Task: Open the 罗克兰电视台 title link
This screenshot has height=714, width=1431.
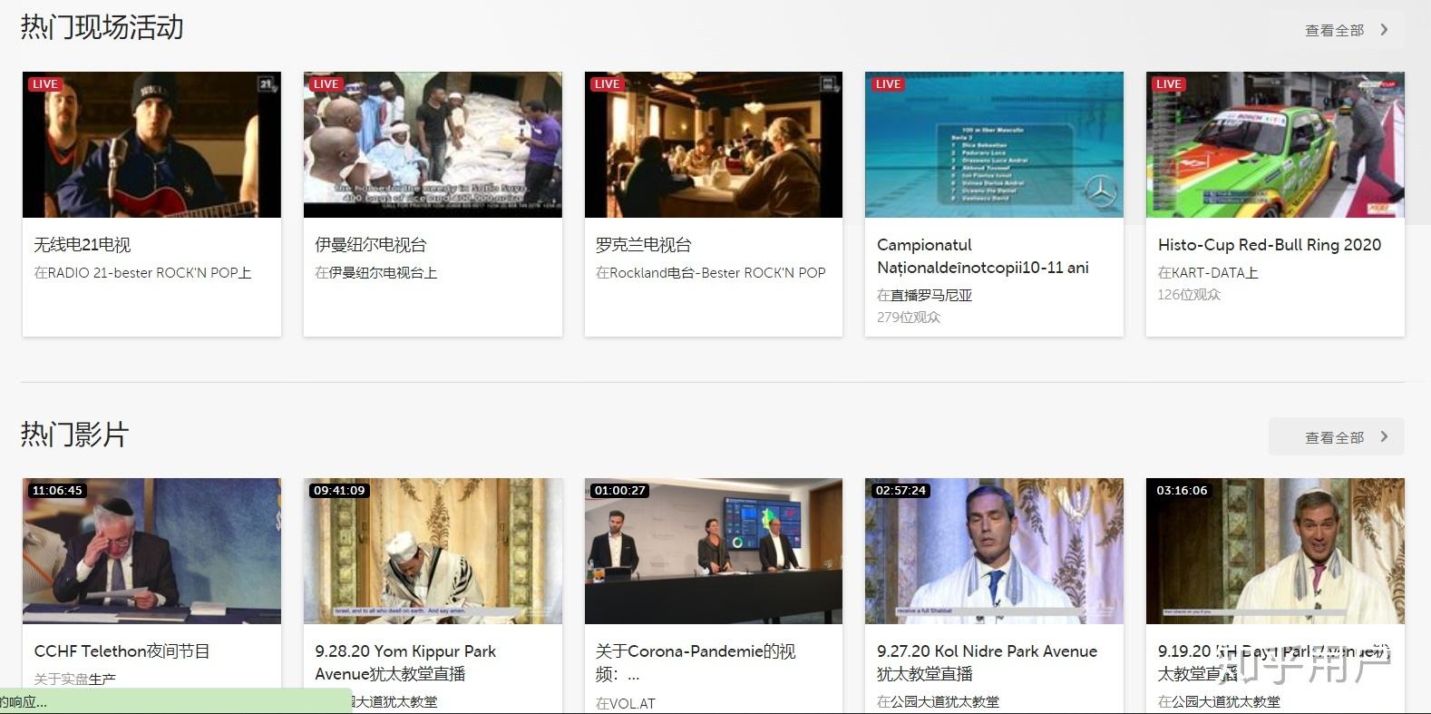Action: click(x=644, y=245)
